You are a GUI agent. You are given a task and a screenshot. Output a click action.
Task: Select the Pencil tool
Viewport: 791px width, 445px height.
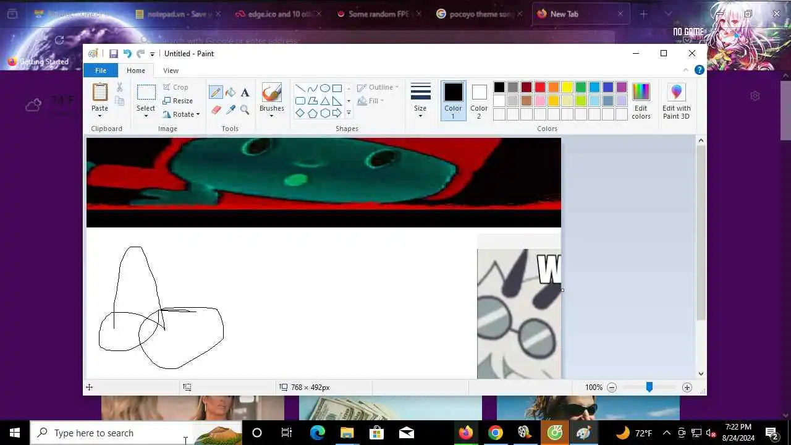tap(216, 93)
